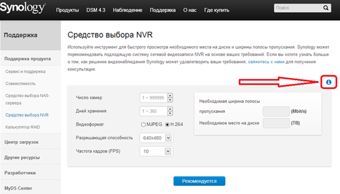Select the H.264 video format
The image size is (340, 194).
click(167, 125)
